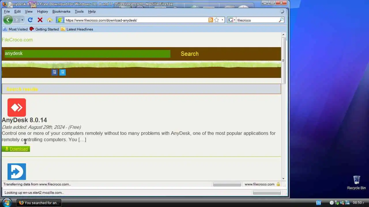Stop loading with the red X icon
This screenshot has height=207, width=369.
pos(40,20)
